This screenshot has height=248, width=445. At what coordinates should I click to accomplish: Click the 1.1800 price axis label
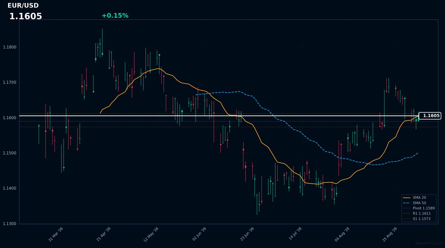[x=9, y=47]
